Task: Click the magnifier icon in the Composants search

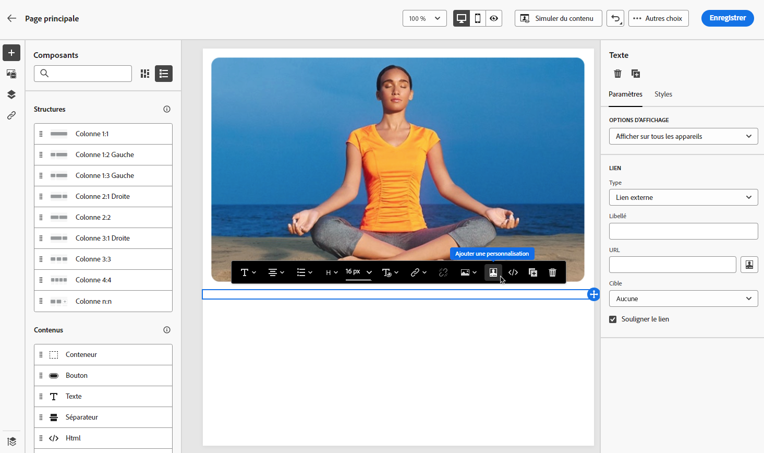Action: click(44, 74)
